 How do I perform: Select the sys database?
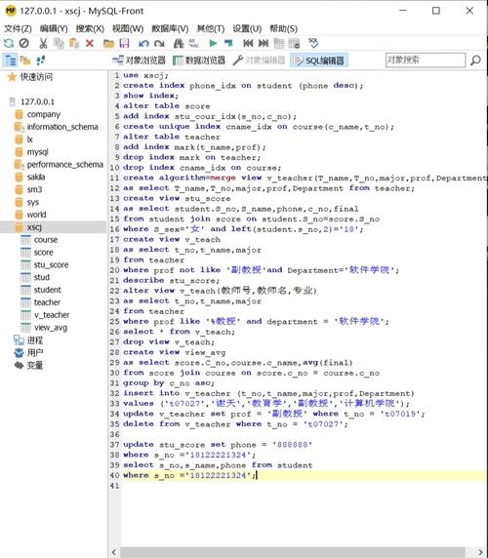click(x=33, y=202)
